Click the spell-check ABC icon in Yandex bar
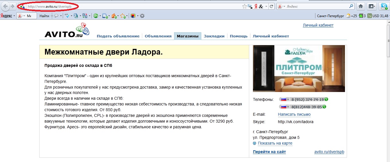The width and height of the screenshot is (390, 162). click(x=67, y=16)
